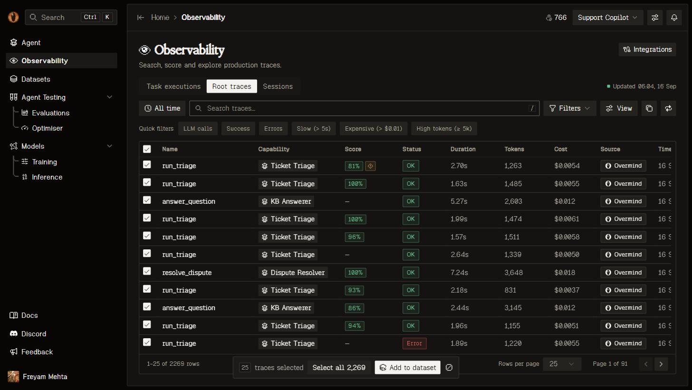
Task: Uncheck the run_triage row costing $0.0061
Action: [x=147, y=218]
